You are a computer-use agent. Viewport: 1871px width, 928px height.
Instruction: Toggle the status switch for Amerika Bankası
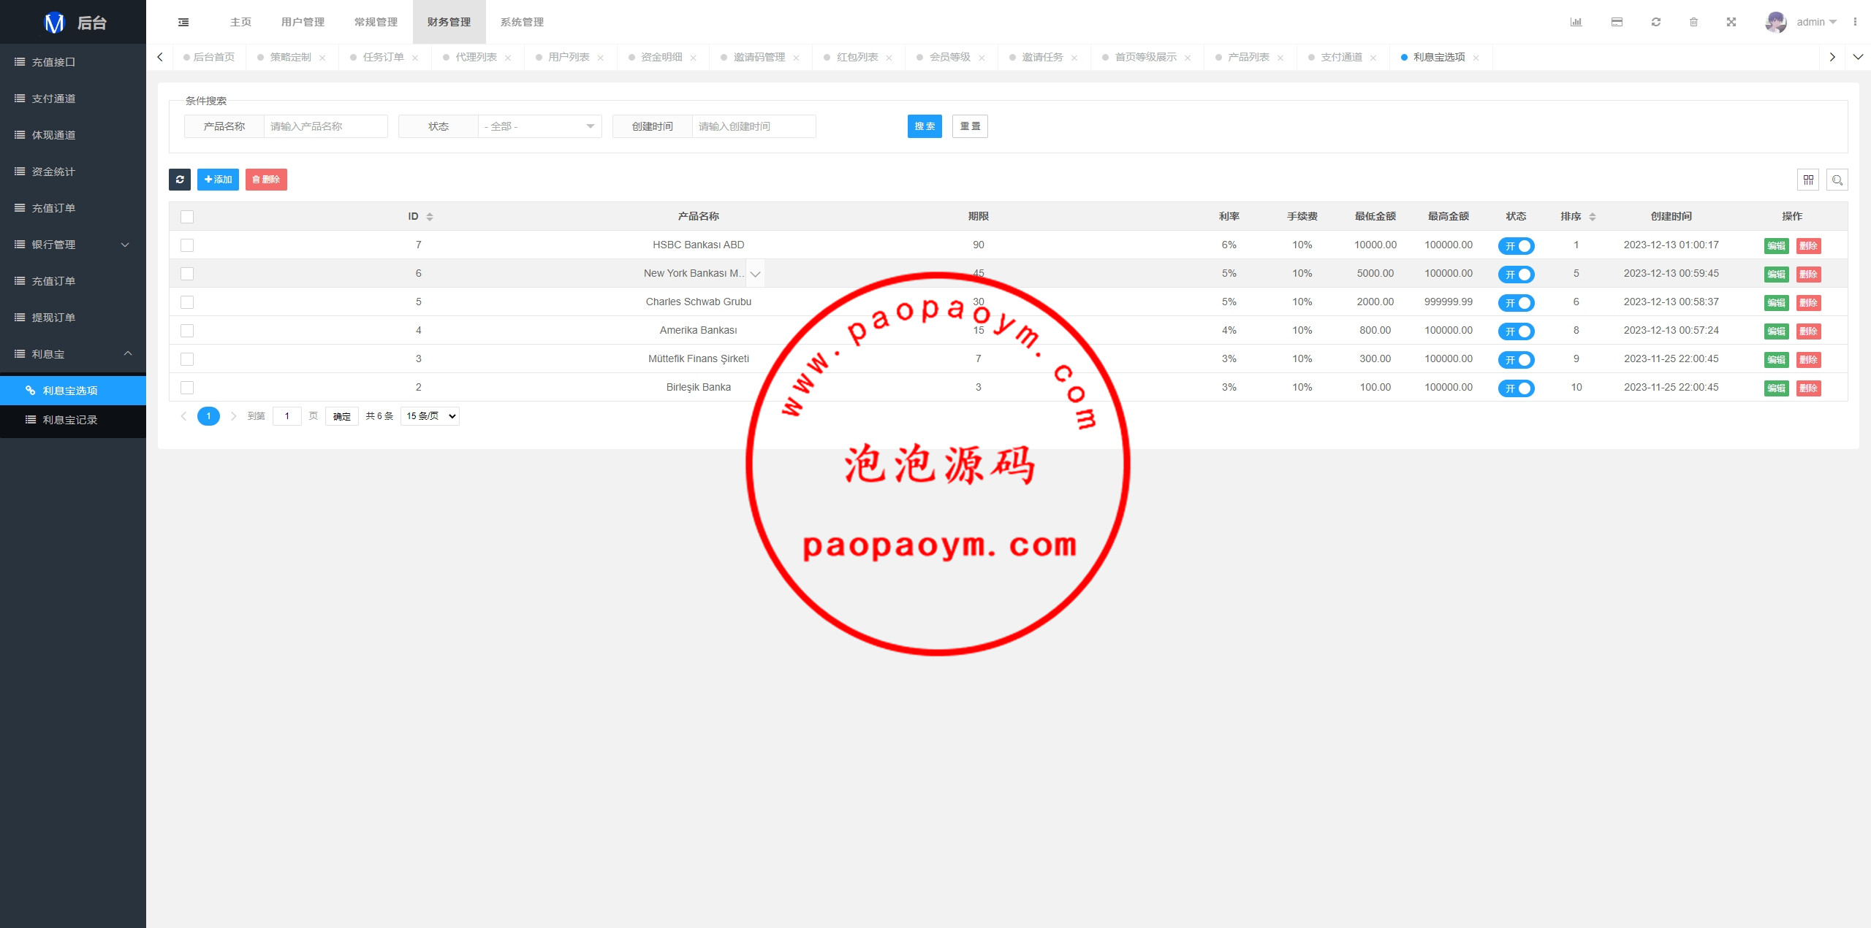(1516, 331)
